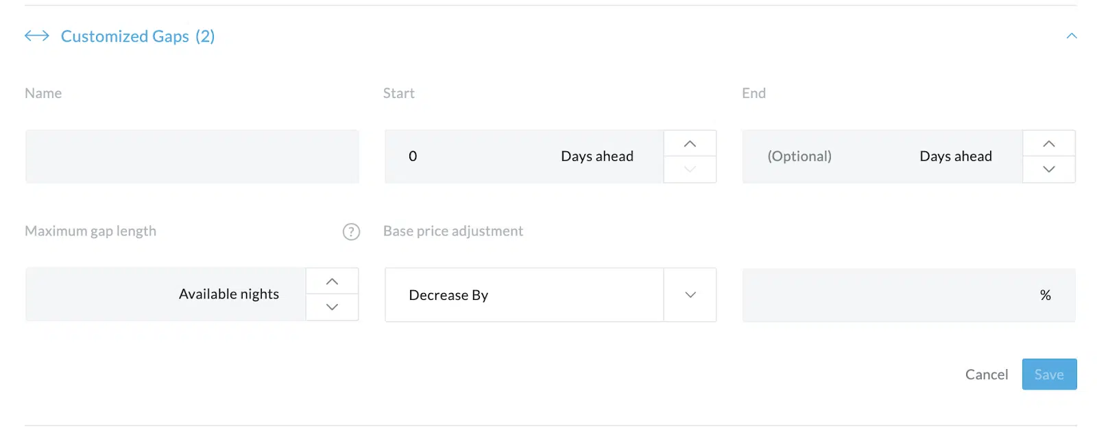Increment the End days ahead value
The image size is (1097, 432).
1049,144
